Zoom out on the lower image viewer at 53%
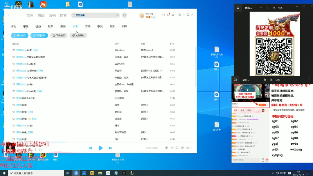Image resolution: width=313 pixels, height=176 pixels. point(265,80)
